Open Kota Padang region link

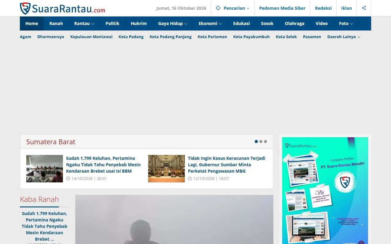(x=131, y=37)
